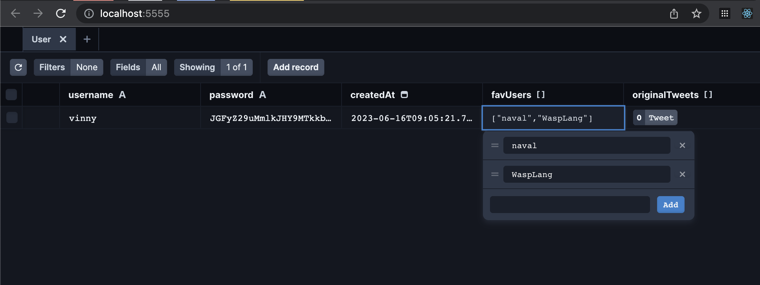Open a new model tab with plus

coord(87,39)
